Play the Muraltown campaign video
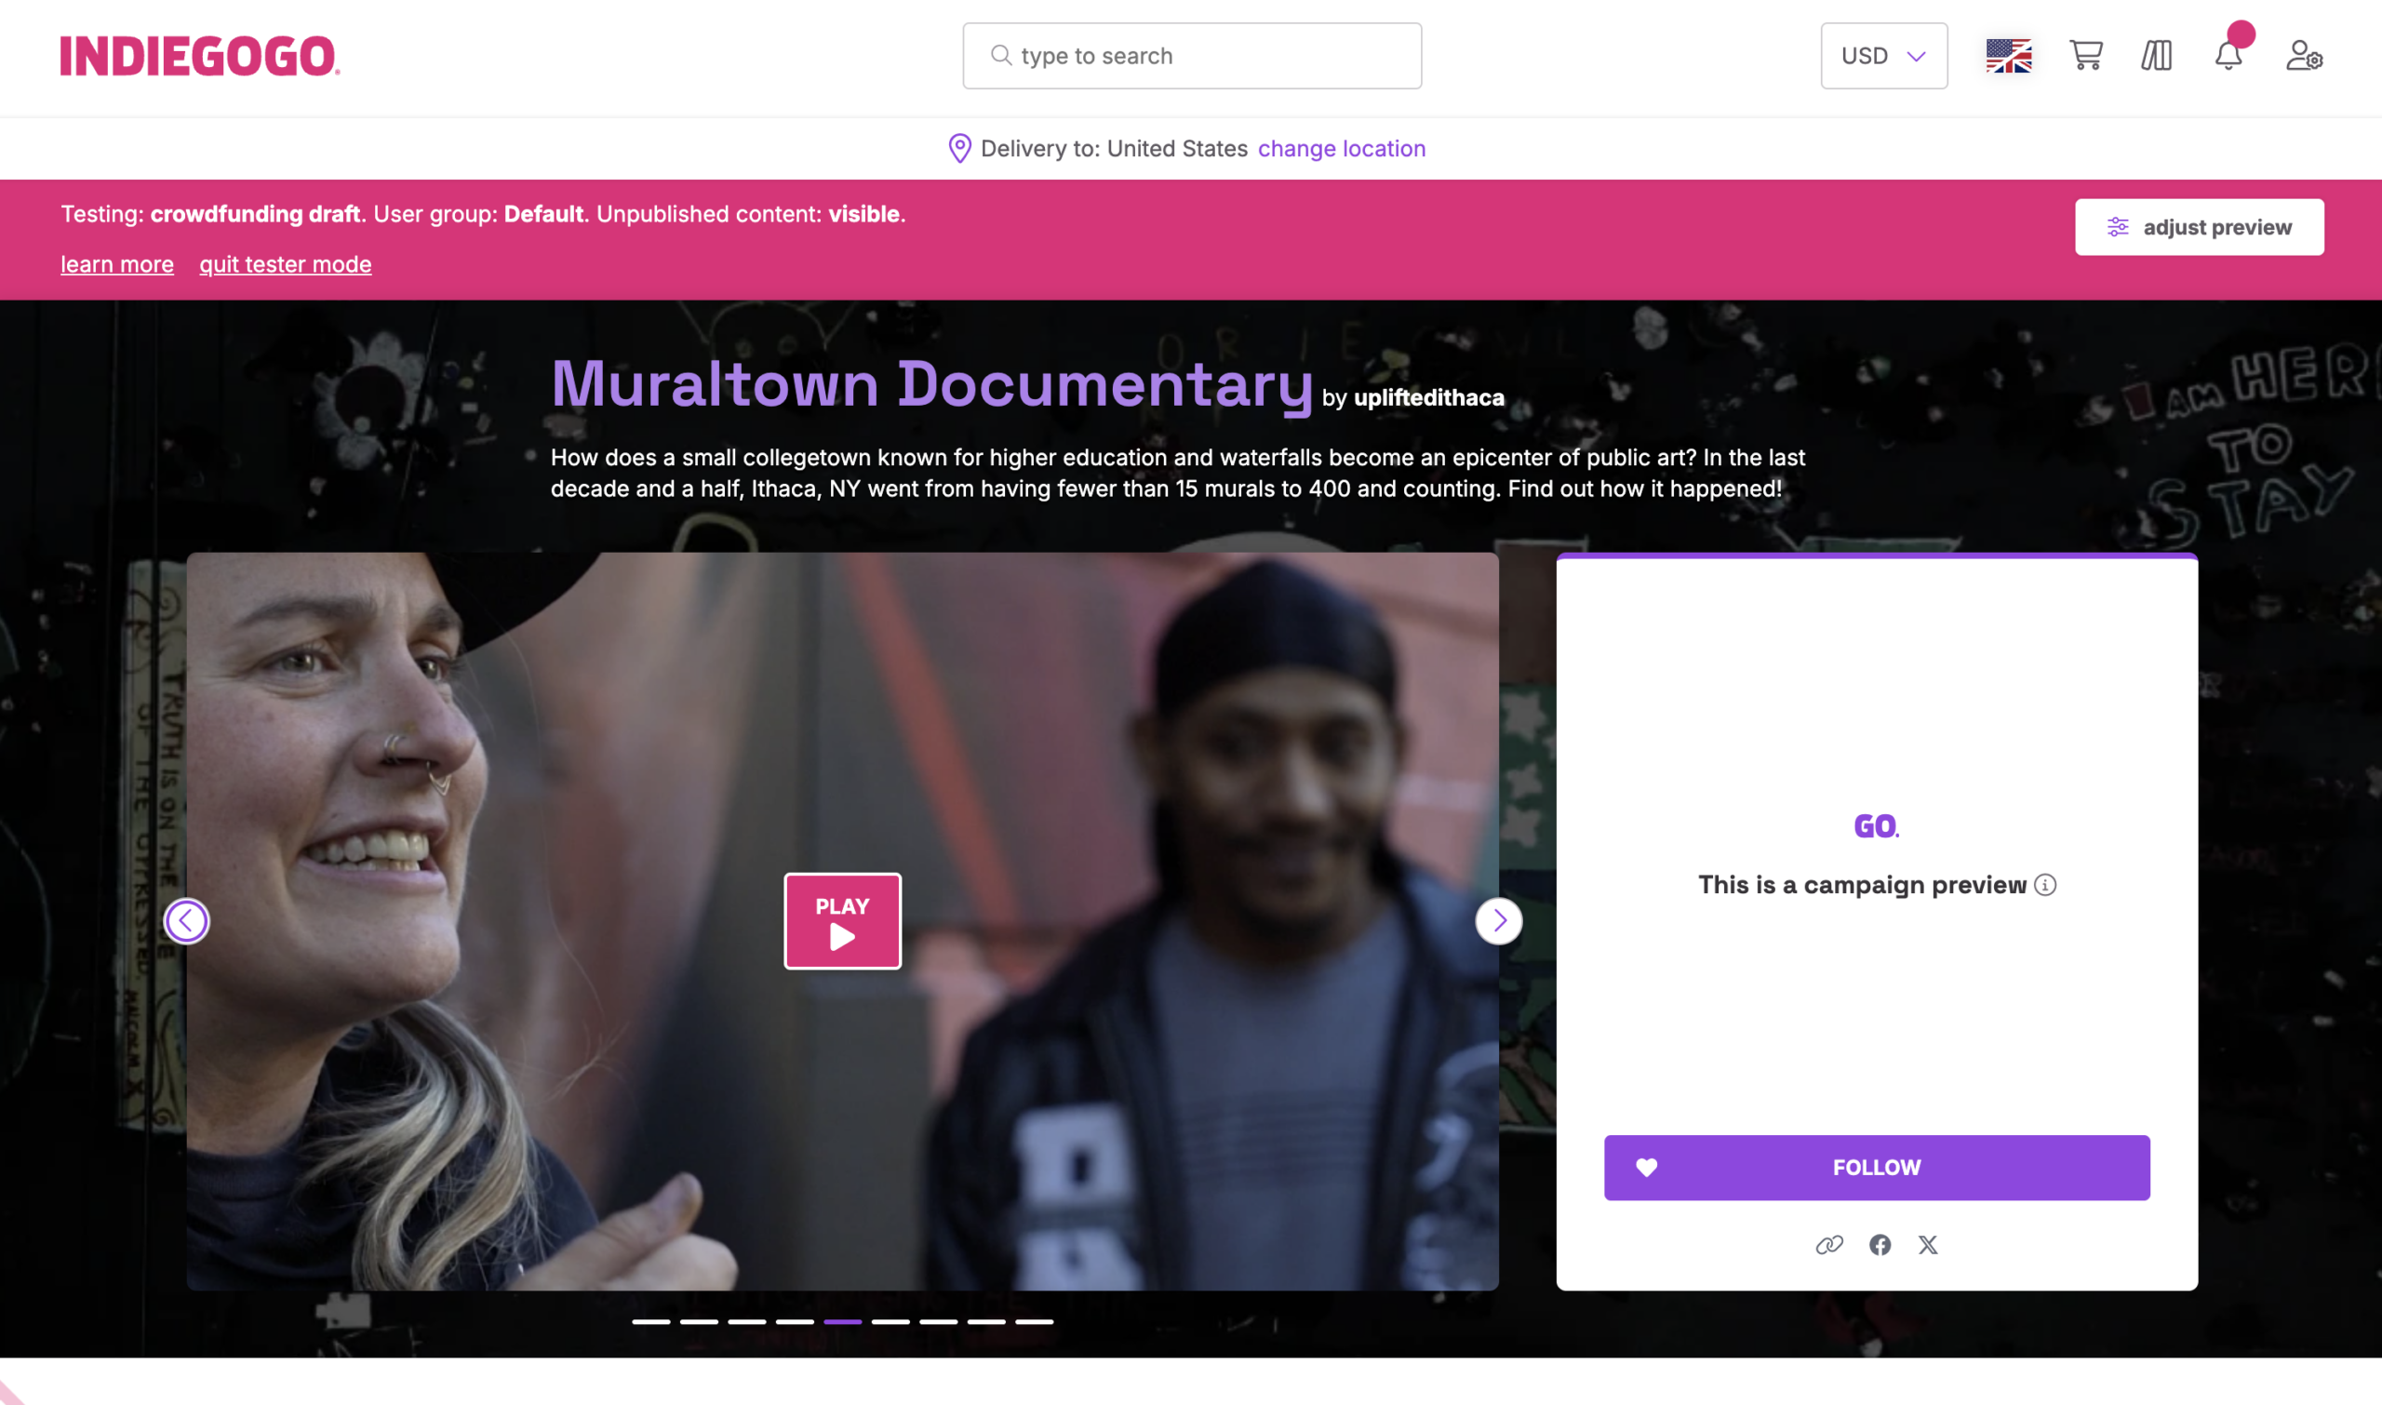The image size is (2382, 1405). pyautogui.click(x=842, y=920)
